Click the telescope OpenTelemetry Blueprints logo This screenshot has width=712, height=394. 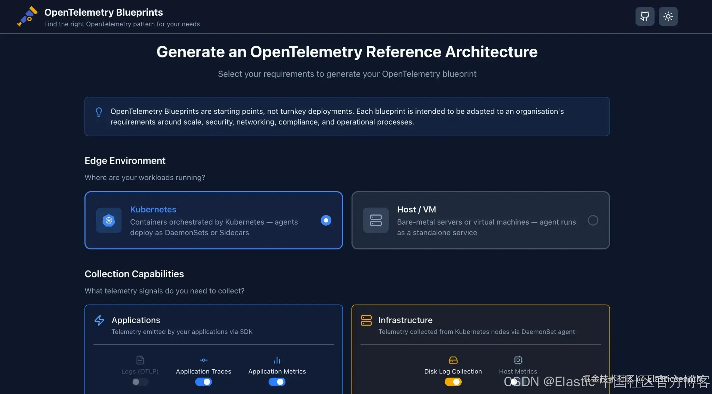tap(27, 16)
